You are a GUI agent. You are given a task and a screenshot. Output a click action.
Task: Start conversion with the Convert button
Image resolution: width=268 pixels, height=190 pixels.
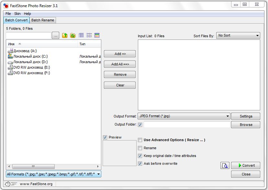point(246,165)
